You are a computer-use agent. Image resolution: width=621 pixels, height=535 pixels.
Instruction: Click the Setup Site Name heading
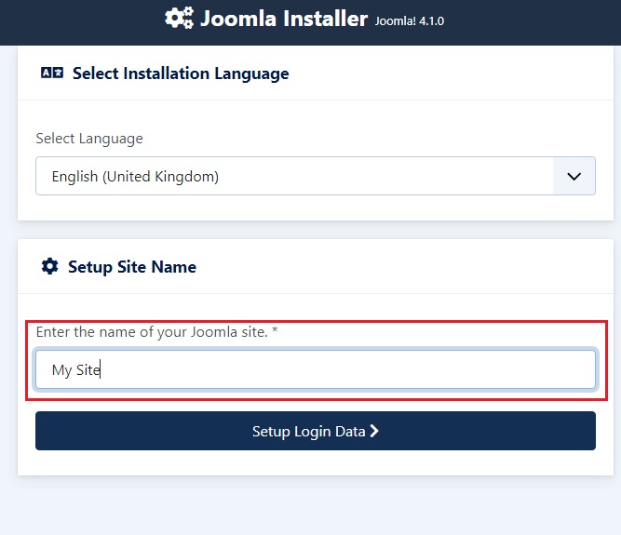(132, 267)
